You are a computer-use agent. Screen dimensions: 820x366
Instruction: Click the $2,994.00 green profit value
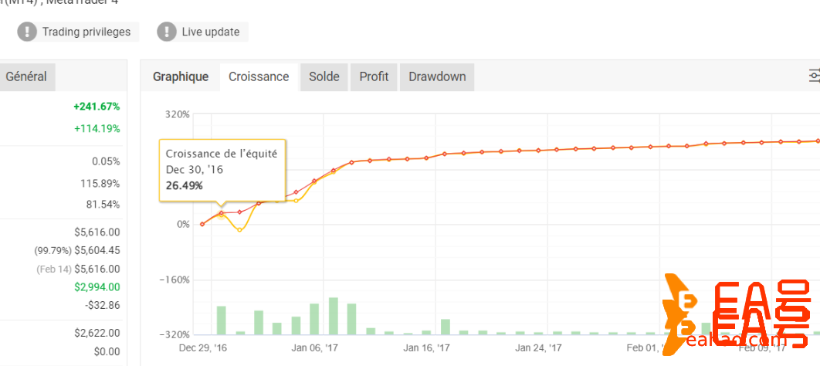tap(97, 287)
